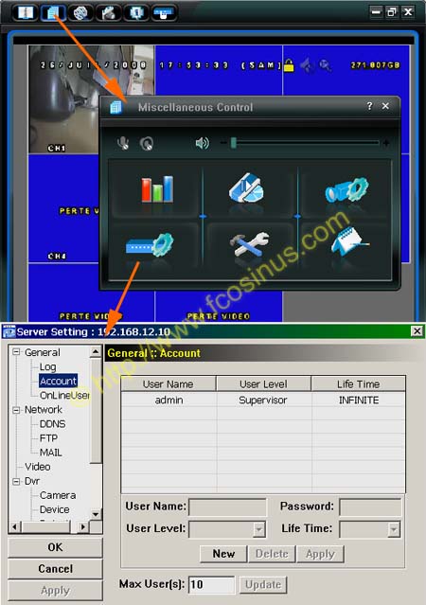
Task: Click the camera with gear icon
Action: point(346,189)
